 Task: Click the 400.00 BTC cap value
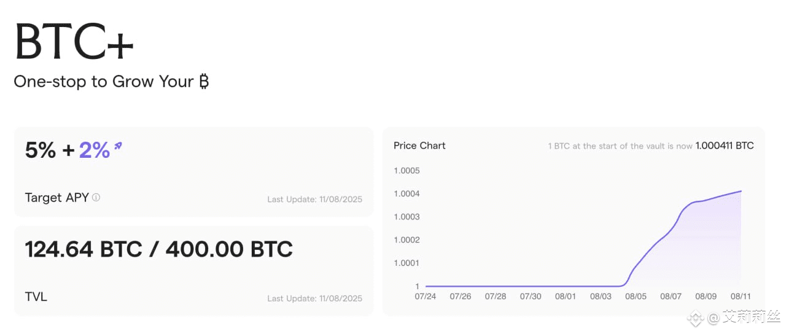click(229, 249)
